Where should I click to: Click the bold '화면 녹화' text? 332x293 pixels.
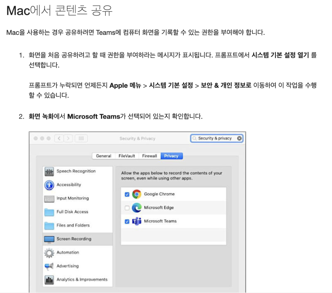(41, 117)
